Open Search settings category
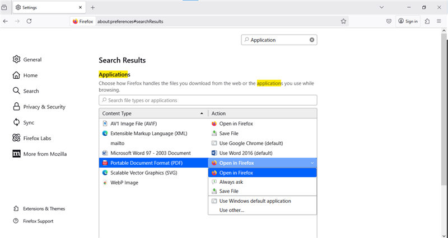Image resolution: width=448 pixels, height=238 pixels. click(26, 91)
